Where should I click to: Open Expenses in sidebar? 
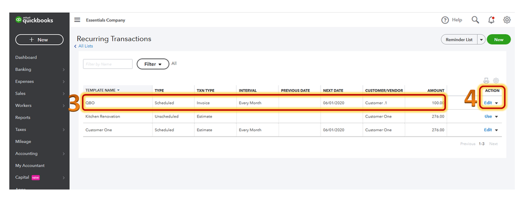click(25, 81)
